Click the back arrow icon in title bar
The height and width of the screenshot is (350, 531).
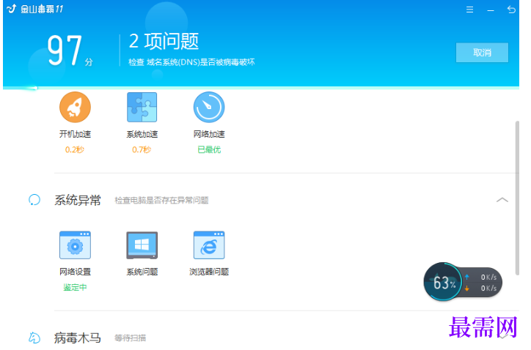[x=511, y=10]
